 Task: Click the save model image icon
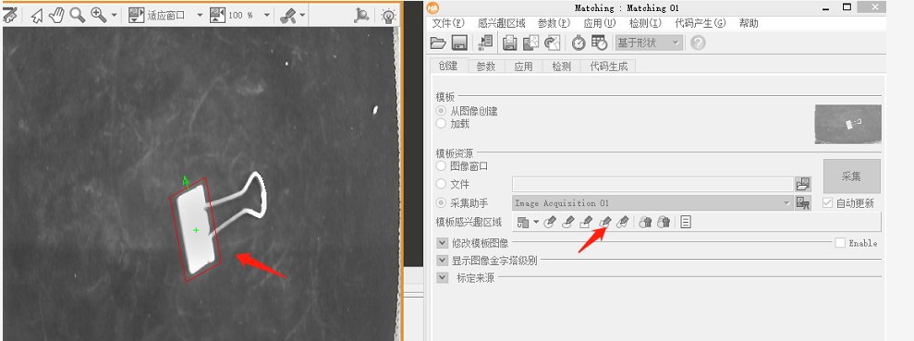click(510, 43)
